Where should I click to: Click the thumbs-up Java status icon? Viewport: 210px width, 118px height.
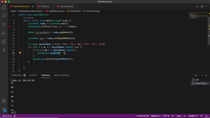184,116
